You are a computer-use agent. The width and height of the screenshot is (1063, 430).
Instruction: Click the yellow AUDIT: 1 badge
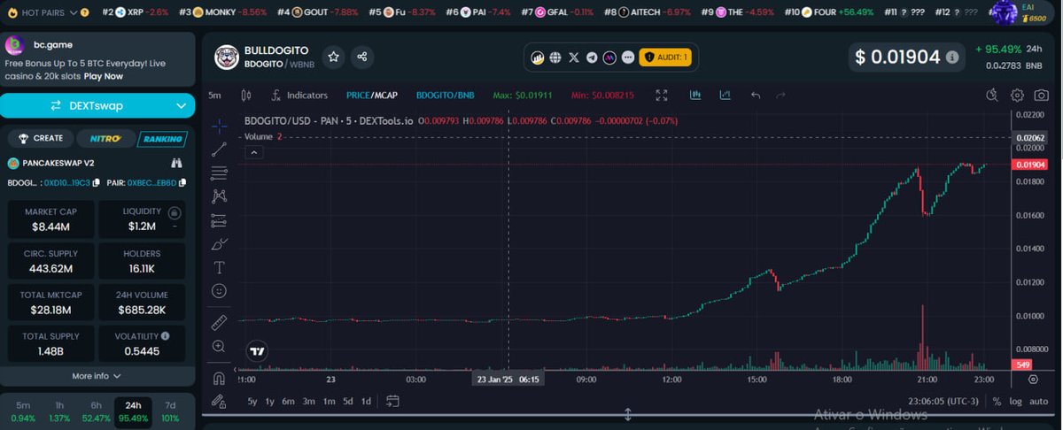(x=664, y=58)
